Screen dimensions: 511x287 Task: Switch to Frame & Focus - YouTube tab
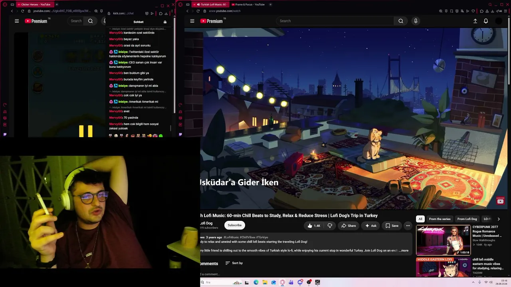click(248, 4)
